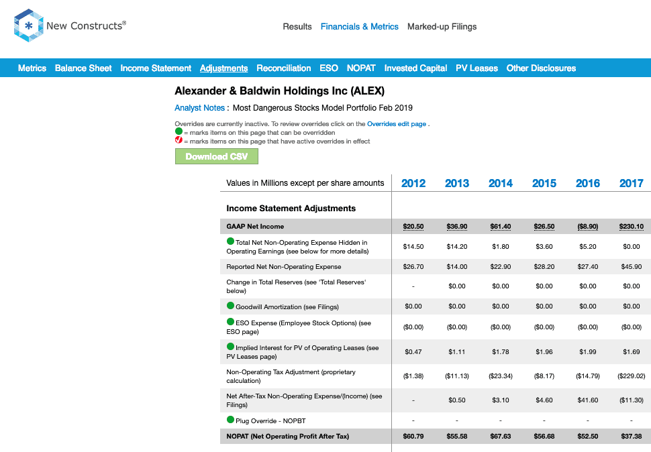
Task: View the Invested Capital tab
Action: pos(415,68)
